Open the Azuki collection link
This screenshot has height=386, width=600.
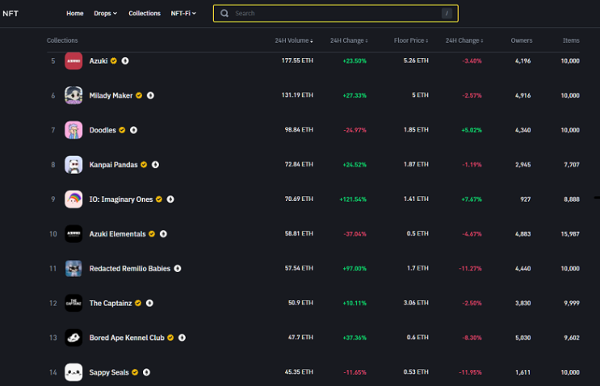click(x=99, y=61)
